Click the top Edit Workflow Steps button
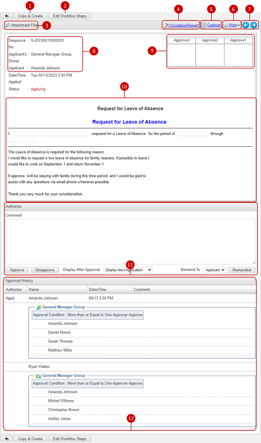Viewport: 261px width, 443px height. 70,16
